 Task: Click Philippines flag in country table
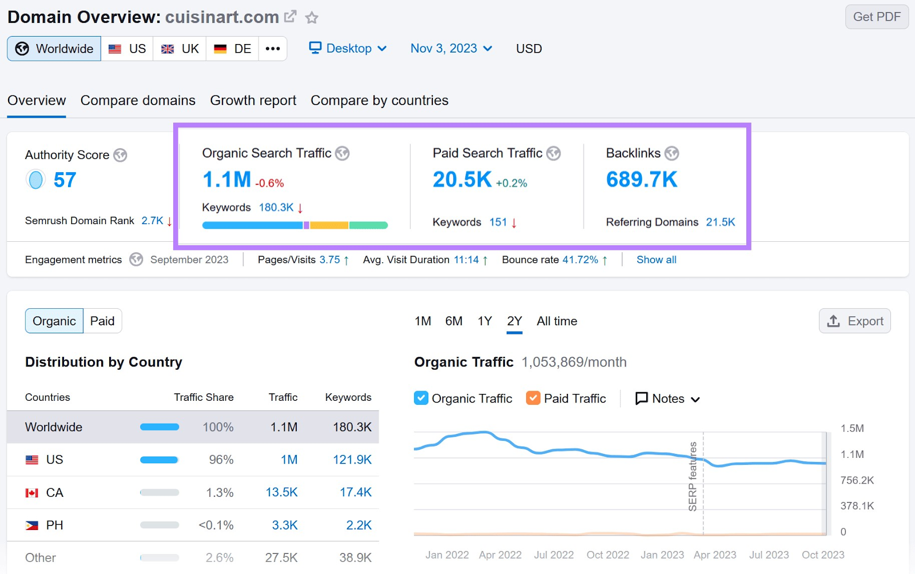pyautogui.click(x=32, y=525)
